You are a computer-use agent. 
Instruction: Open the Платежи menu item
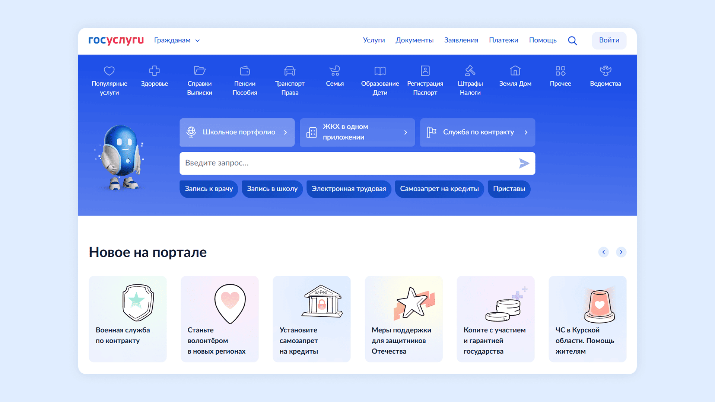tap(503, 40)
